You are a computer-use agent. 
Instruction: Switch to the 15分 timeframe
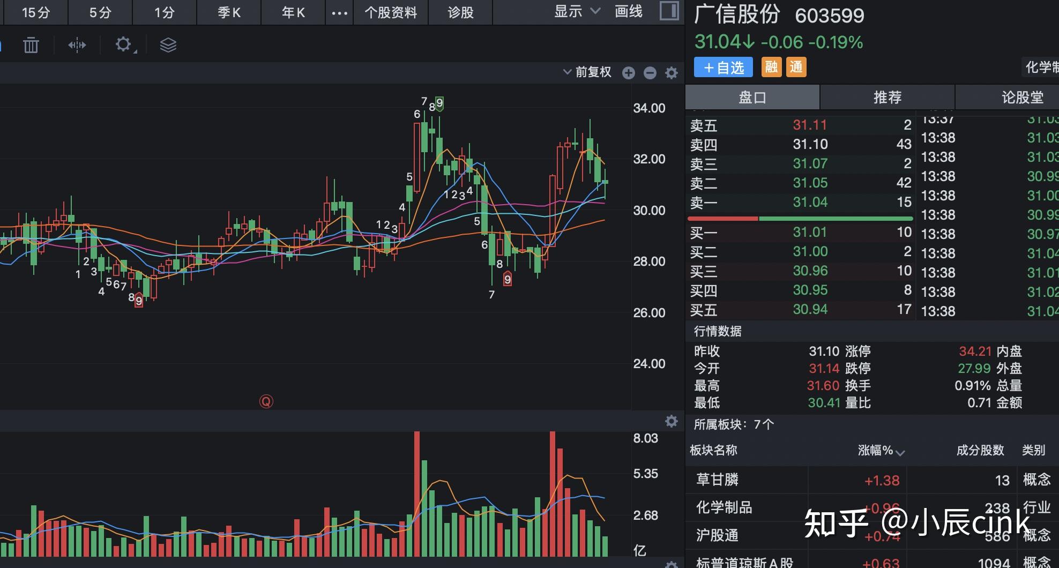pos(35,12)
